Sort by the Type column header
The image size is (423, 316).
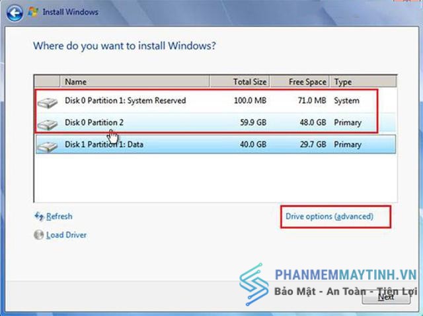pyautogui.click(x=363, y=81)
